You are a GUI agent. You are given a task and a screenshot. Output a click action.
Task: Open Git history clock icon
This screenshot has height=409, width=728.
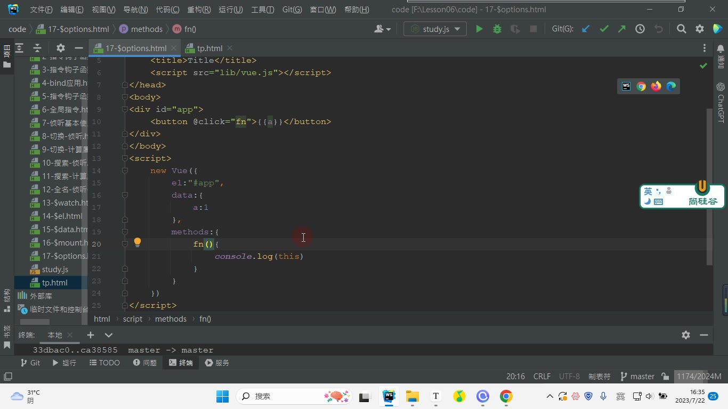coord(640,29)
